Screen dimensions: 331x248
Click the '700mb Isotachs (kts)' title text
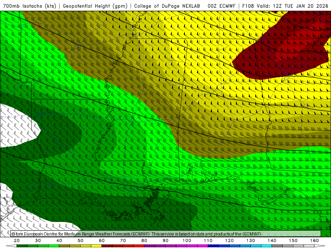pyautogui.click(x=30, y=6)
